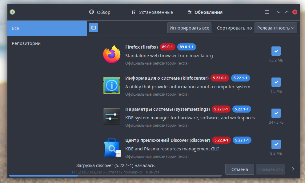Viewport: 305px width, 183px height.
Task: Uncheck the discover update checkbox
Action: 276,144
